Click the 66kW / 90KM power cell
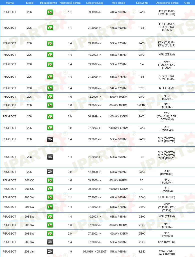The height and width of the screenshot is (257, 195). point(118,172)
